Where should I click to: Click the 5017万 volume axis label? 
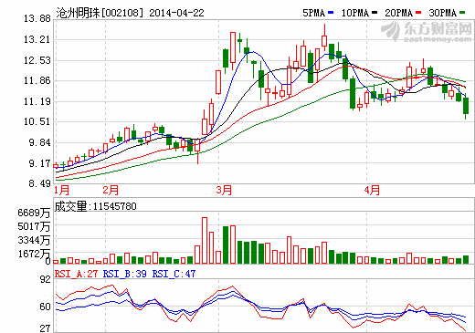tap(34, 226)
